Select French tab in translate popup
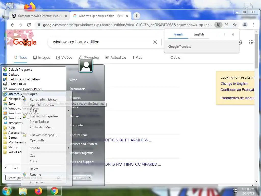Viewport: 261px width, 196px height. 178,34
